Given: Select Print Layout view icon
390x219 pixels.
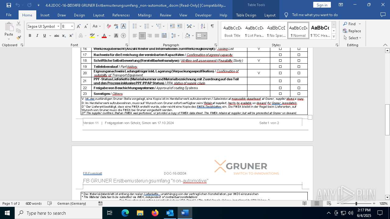Looking at the screenshot, I should click(x=317, y=203).
